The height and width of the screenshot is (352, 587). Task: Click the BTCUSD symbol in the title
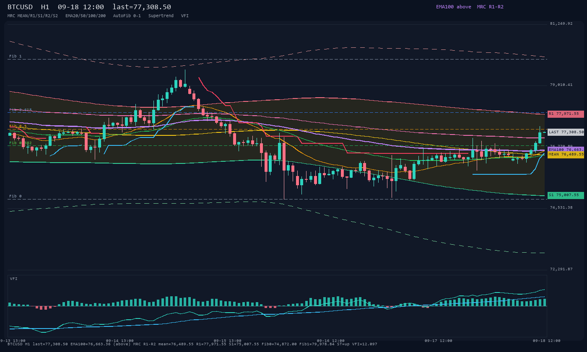point(20,7)
